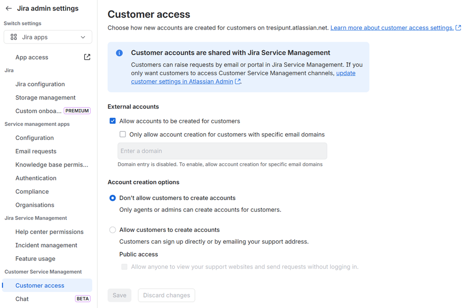The image size is (475, 308).
Task: Click the blue info icon in banner
Action: click(119, 53)
